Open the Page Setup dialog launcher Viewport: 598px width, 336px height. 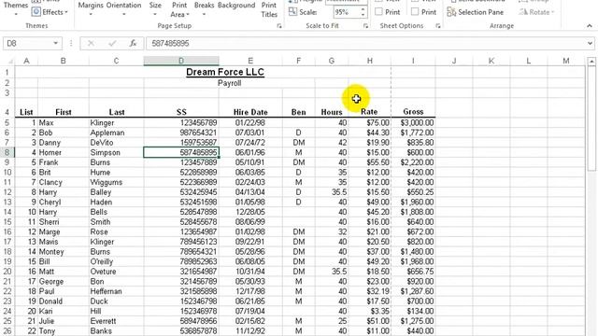pyautogui.click(x=279, y=26)
